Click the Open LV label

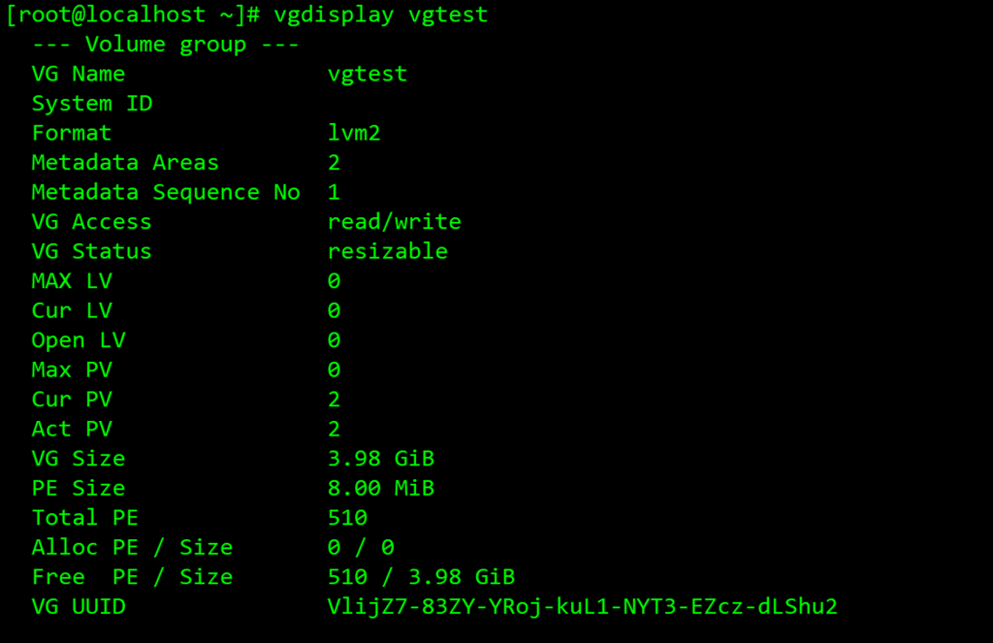tap(79, 340)
